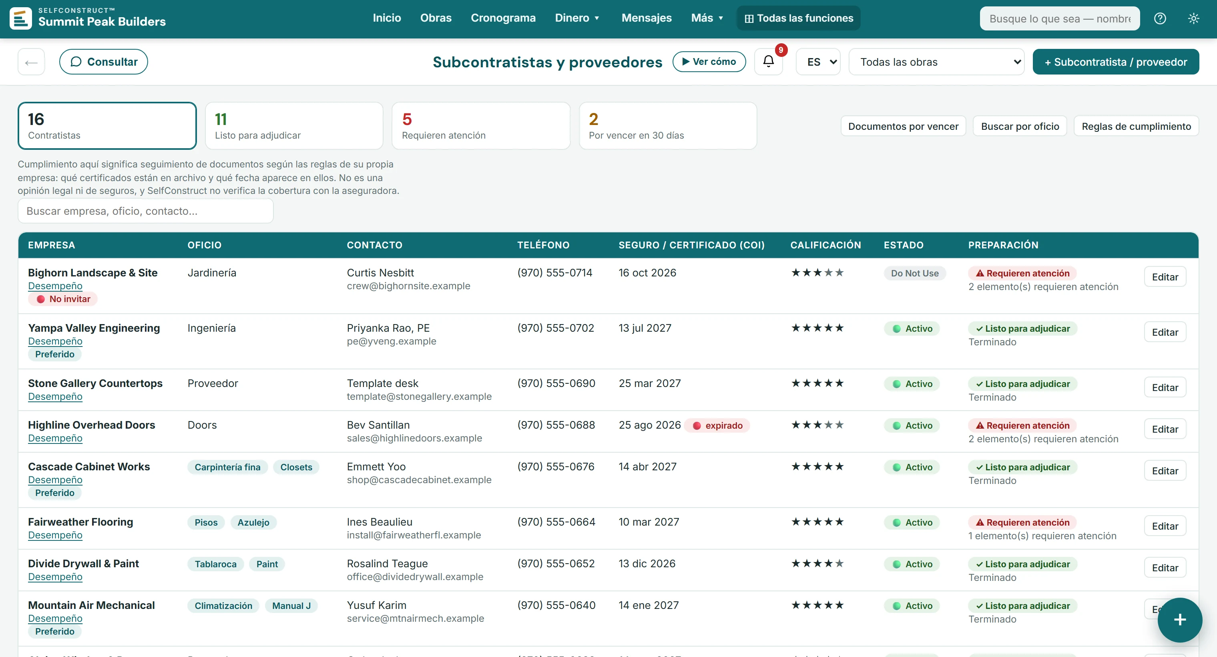Open the Dinero dropdown menu
1217x657 pixels.
(x=577, y=18)
